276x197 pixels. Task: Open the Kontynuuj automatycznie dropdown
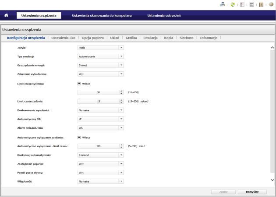(x=101, y=155)
